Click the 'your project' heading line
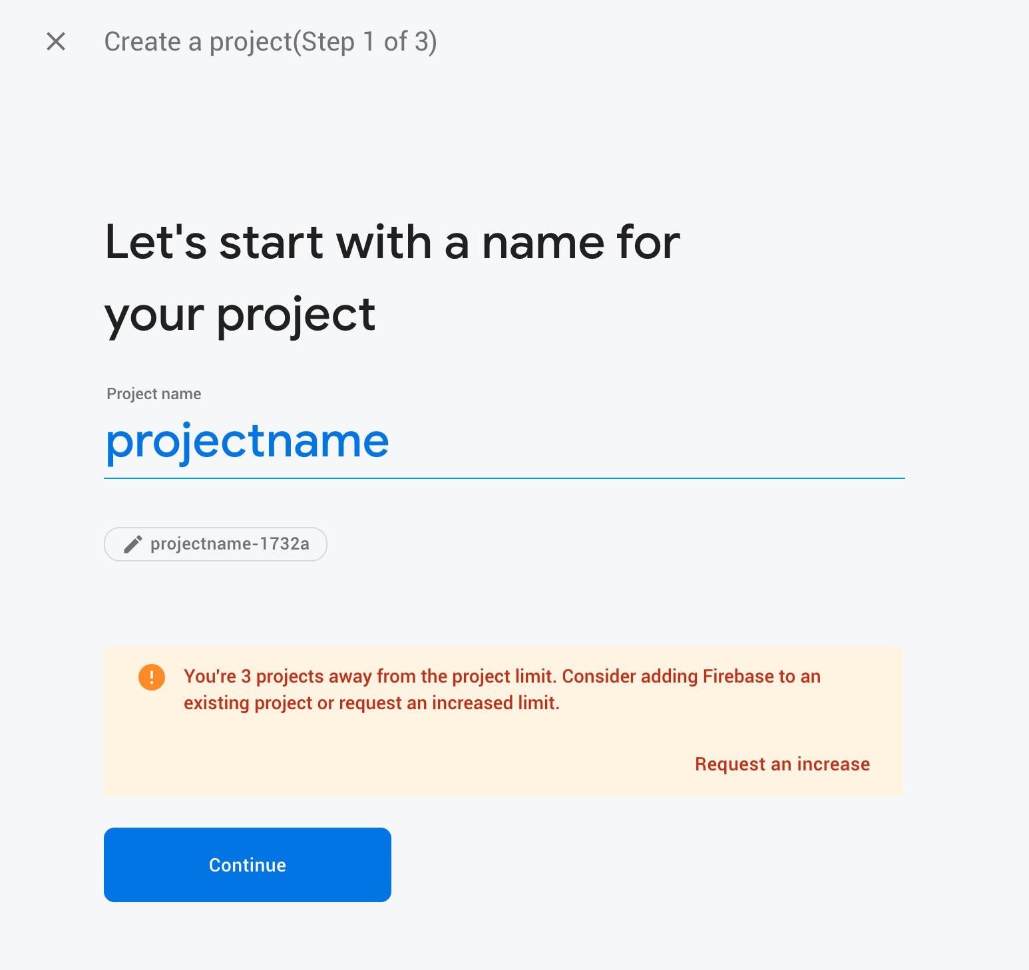1029x970 pixels. 240,315
